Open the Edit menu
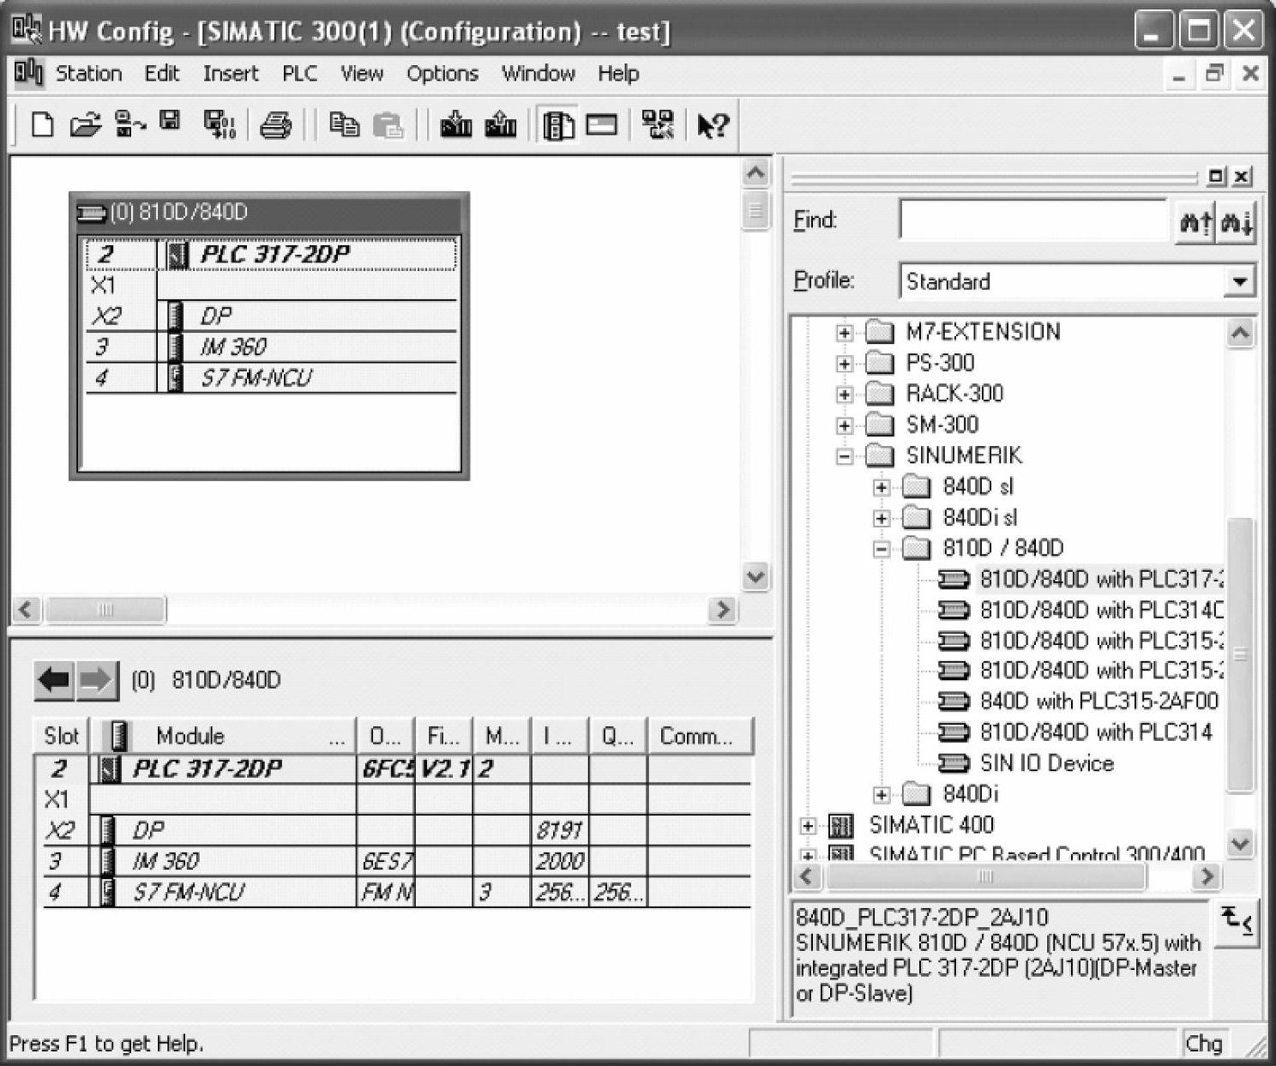 tap(162, 74)
